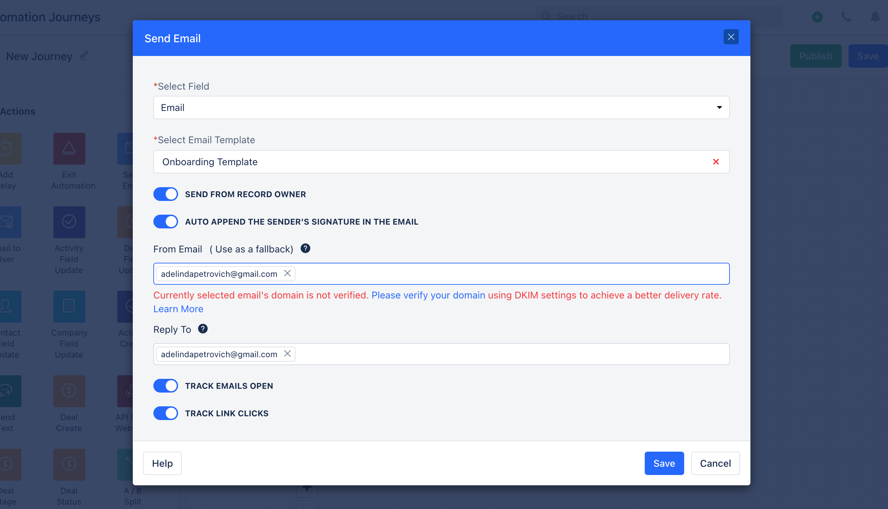Click the 'Send Email' dialog title

pyautogui.click(x=173, y=38)
